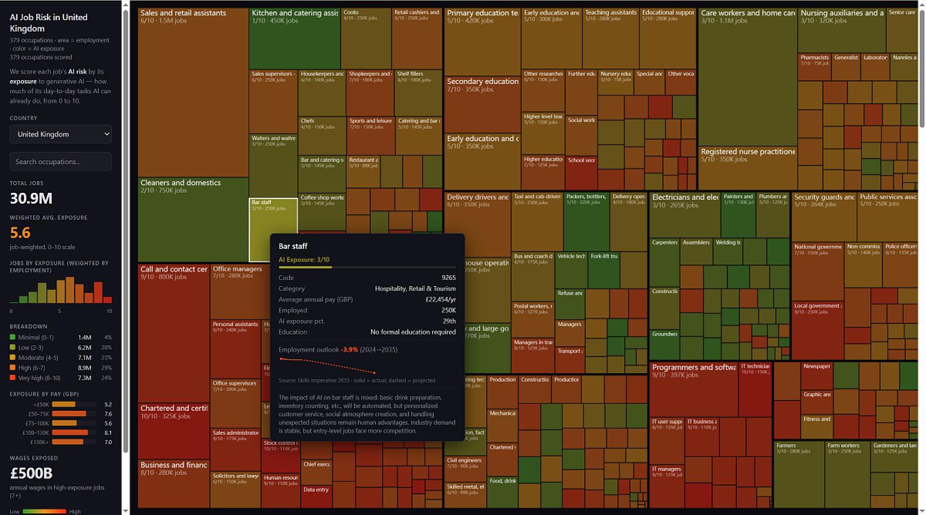Select the Nursing auxiliaries tile
Viewport: 926px width, 515px height.
[x=841, y=30]
